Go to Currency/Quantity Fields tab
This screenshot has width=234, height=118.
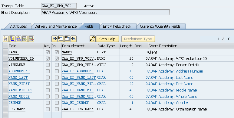[x=160, y=26]
